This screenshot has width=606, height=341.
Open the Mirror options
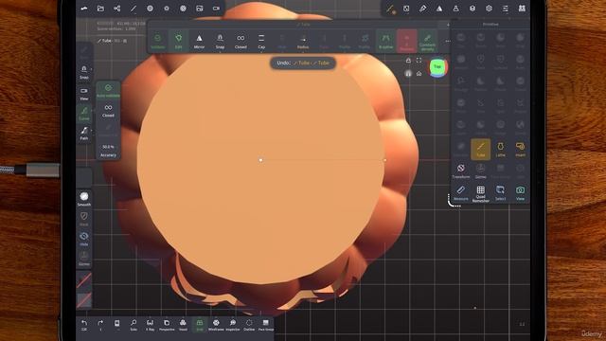pyautogui.click(x=199, y=41)
